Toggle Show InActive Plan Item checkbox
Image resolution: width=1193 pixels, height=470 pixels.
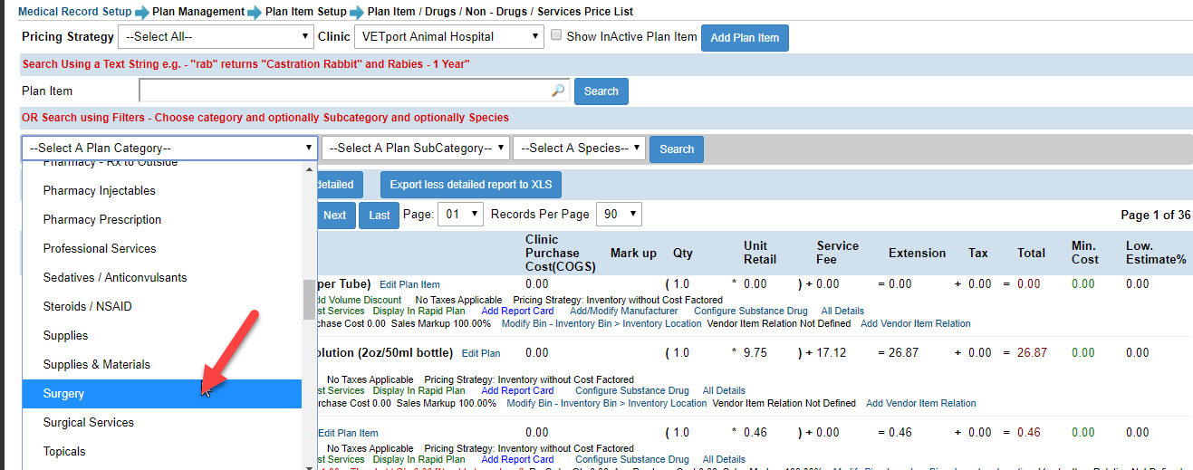(557, 35)
